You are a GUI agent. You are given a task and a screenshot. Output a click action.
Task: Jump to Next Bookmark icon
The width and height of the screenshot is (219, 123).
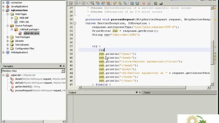(x=120, y=3)
